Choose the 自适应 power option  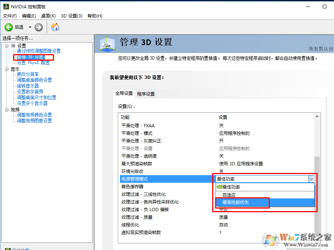pyautogui.click(x=229, y=195)
